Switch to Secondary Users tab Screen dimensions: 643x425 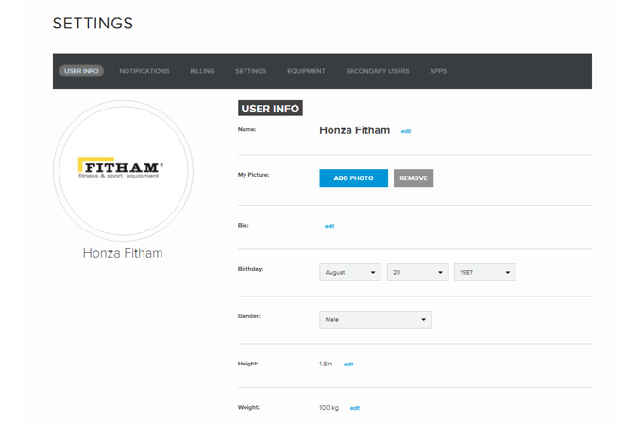click(378, 71)
